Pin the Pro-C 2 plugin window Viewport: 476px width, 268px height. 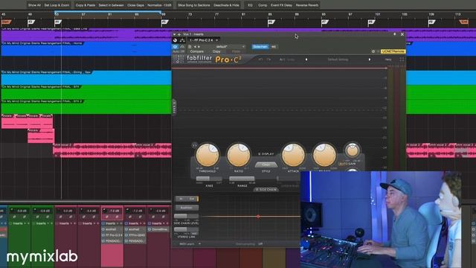pos(395,34)
